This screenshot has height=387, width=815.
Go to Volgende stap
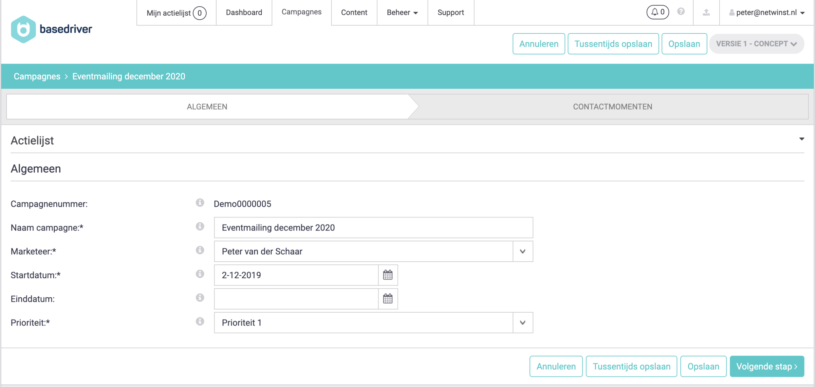[767, 366]
